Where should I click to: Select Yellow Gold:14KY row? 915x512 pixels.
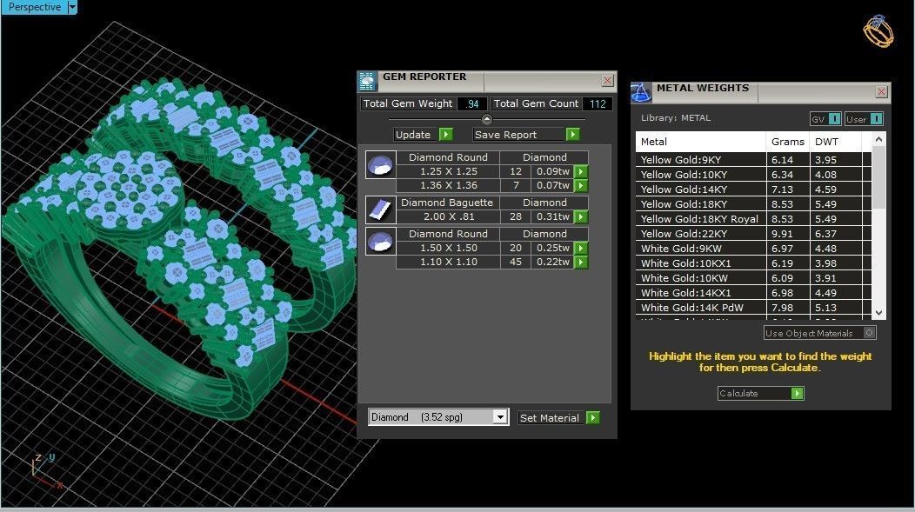point(753,190)
